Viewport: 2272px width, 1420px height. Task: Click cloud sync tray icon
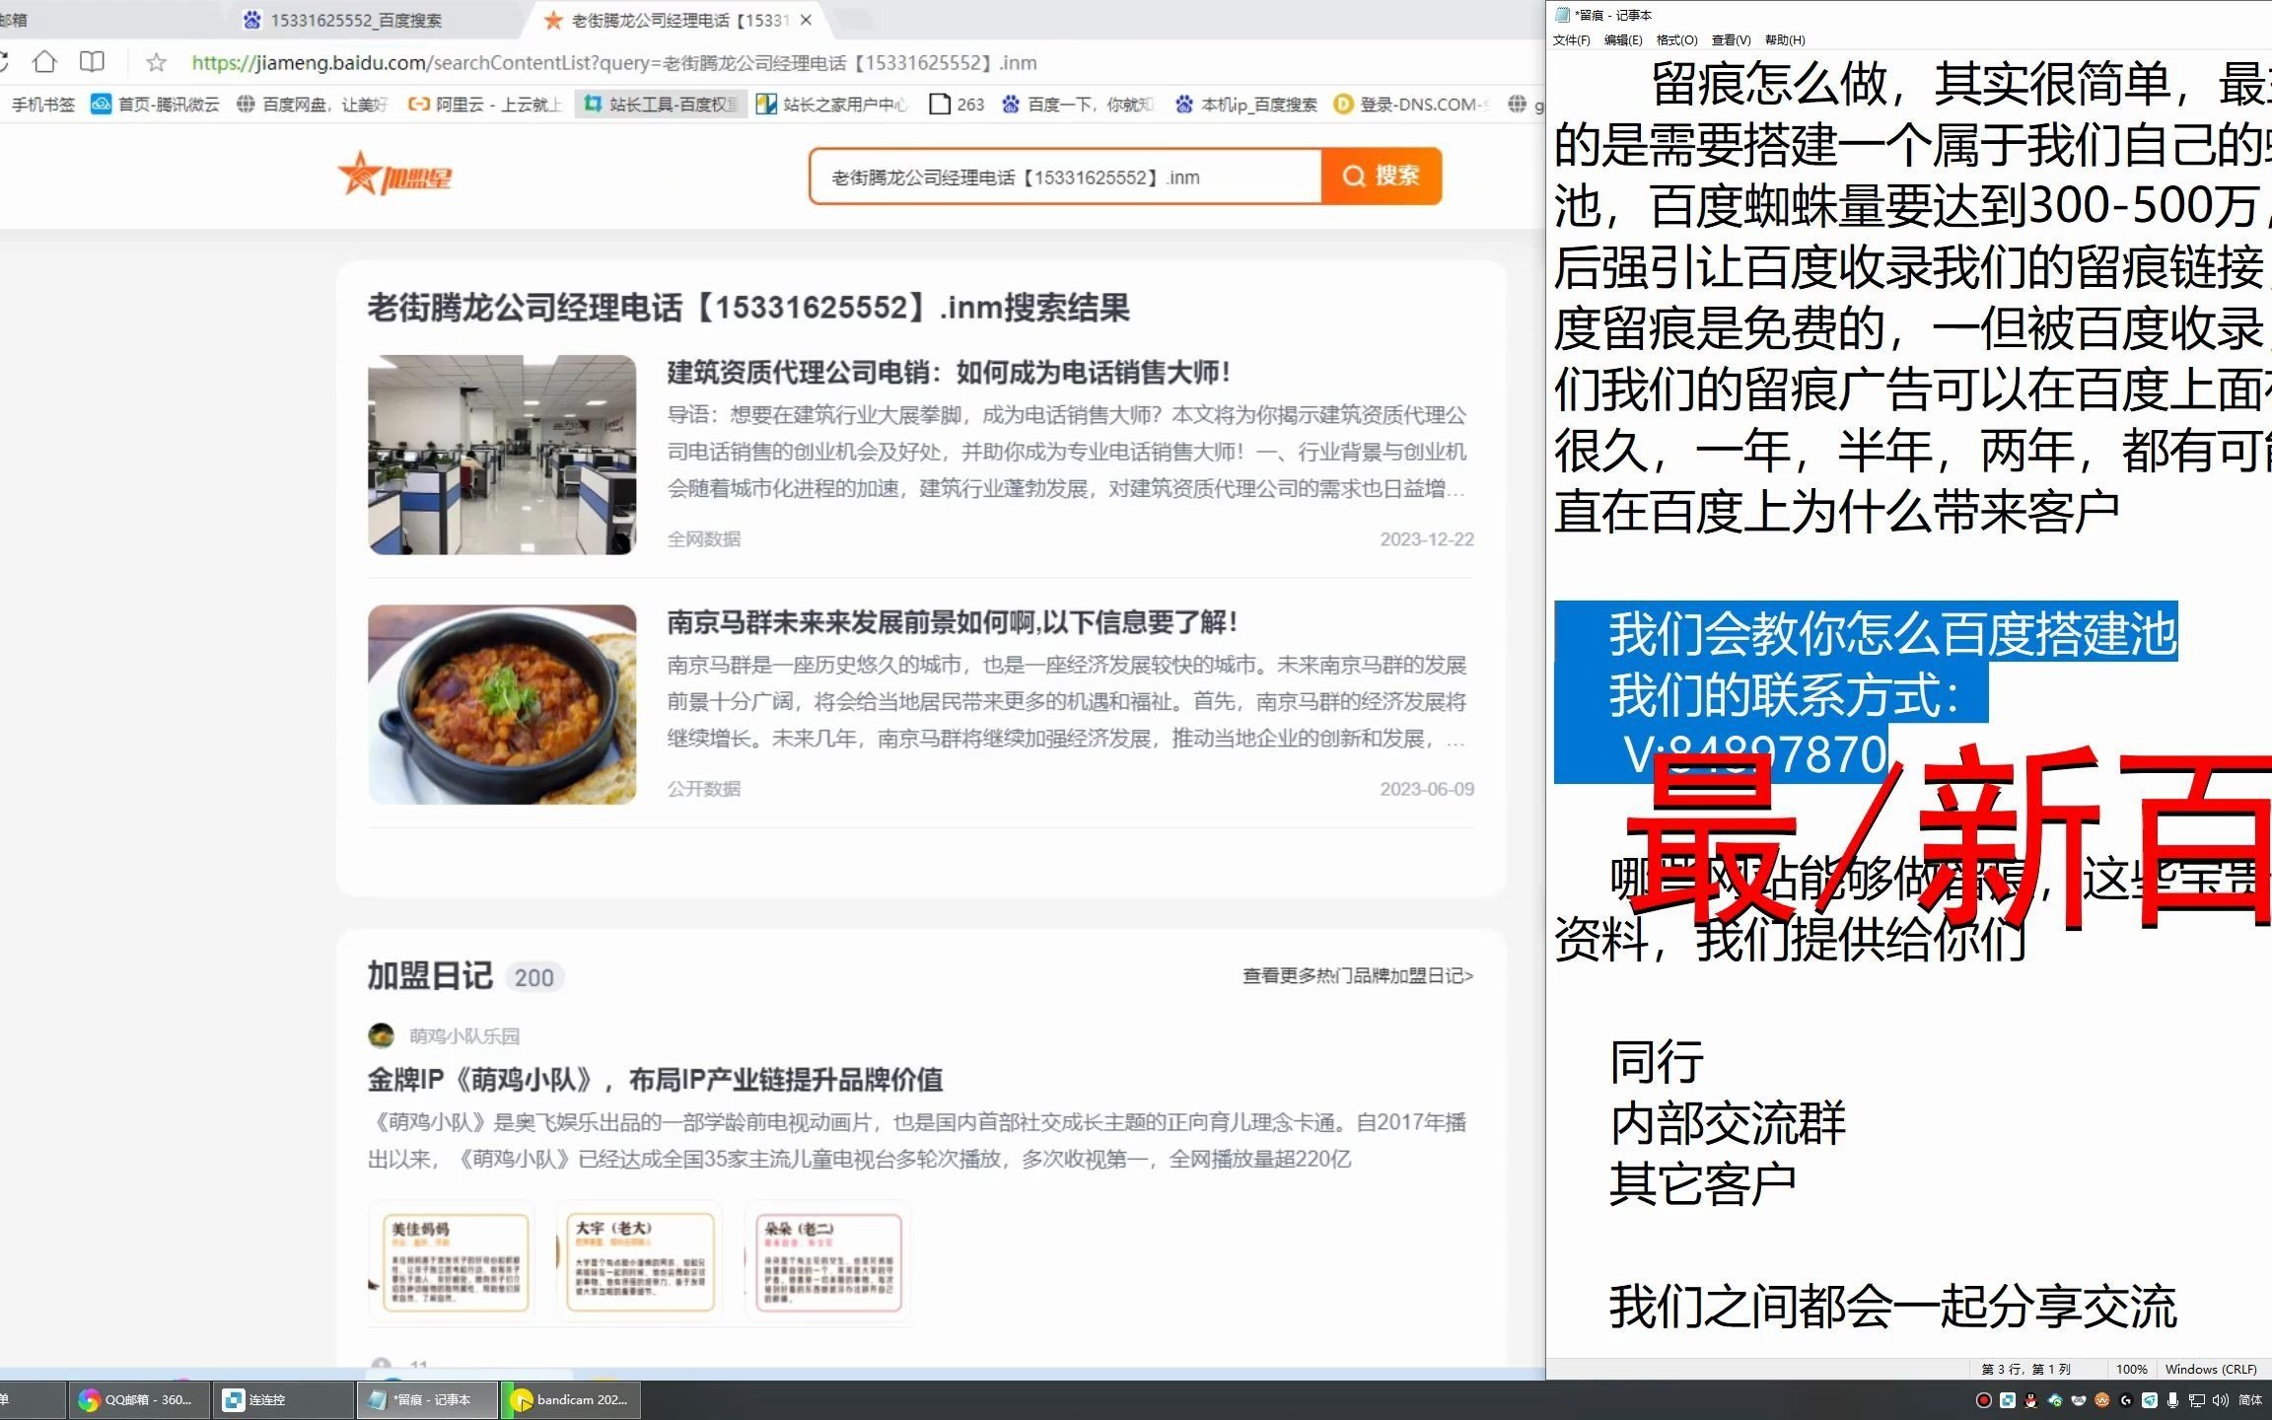pyautogui.click(x=2055, y=1400)
